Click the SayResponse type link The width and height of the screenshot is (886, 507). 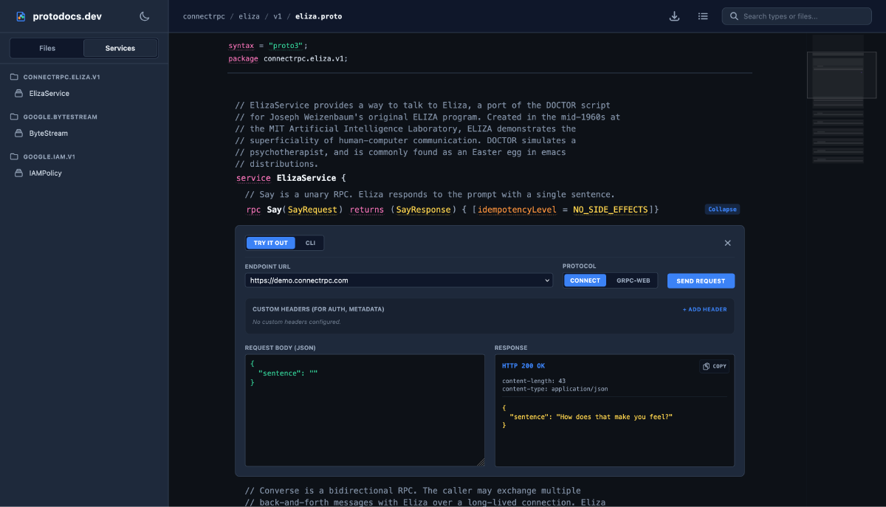[423, 210]
